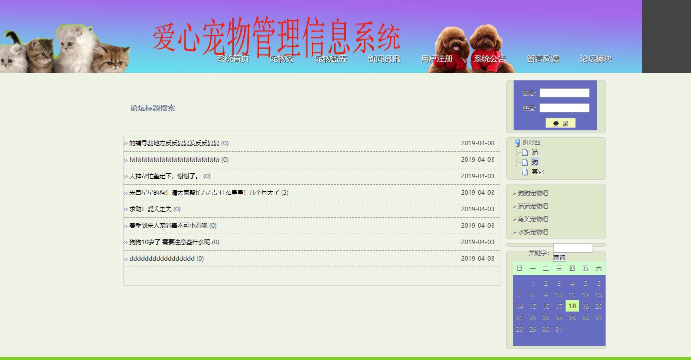This screenshot has height=360, width=691.
Task: Select day 31 in the calendar
Action: tap(559, 329)
